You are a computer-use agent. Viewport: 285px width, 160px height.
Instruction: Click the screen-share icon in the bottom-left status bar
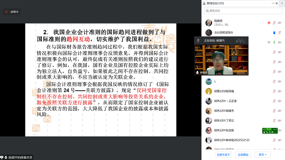pos(2,157)
